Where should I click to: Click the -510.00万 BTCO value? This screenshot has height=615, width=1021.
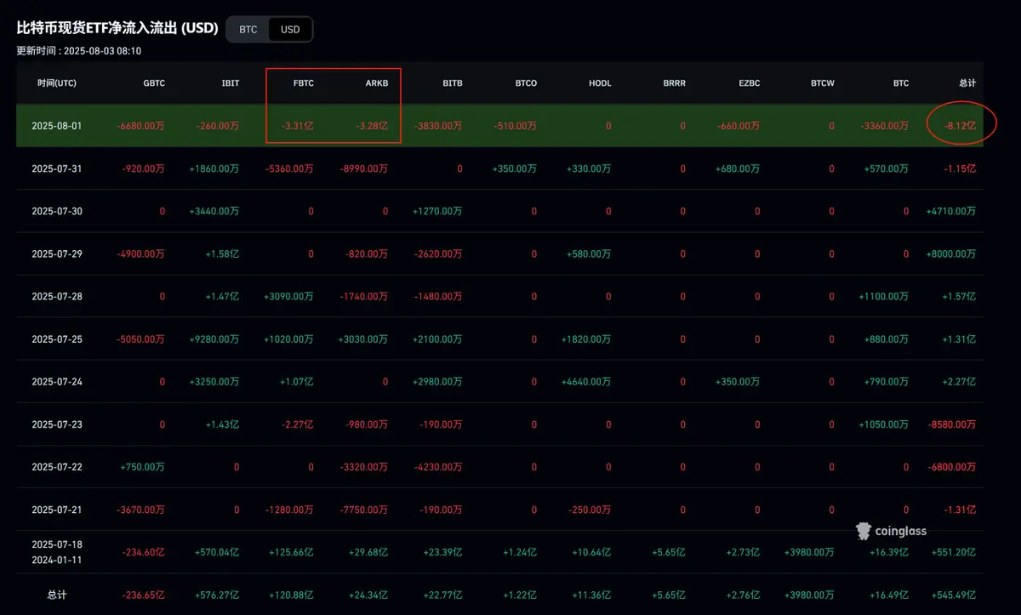[x=516, y=126]
